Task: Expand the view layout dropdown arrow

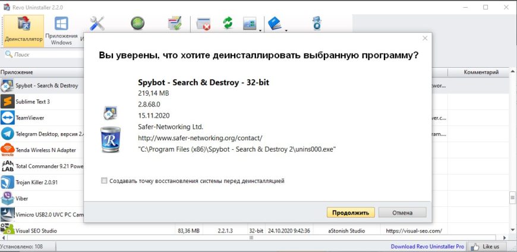Action: tap(260, 31)
